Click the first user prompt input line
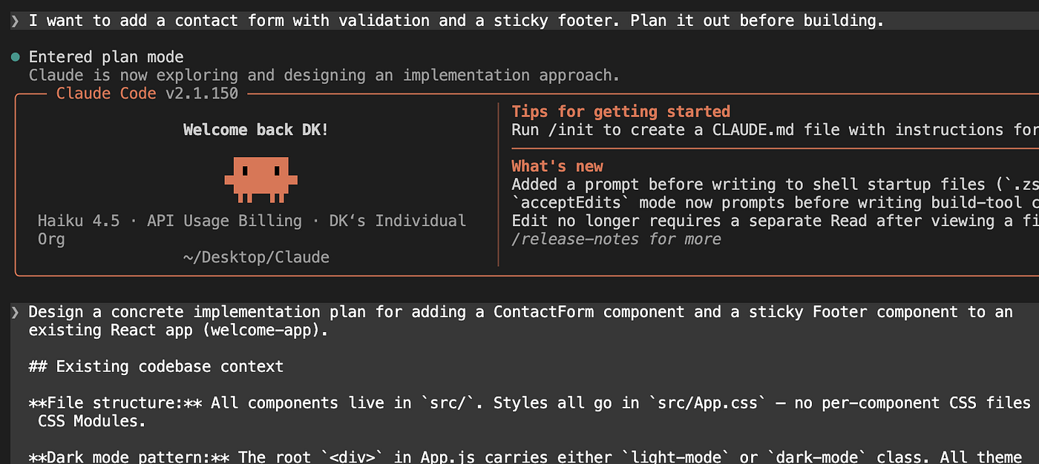 pyautogui.click(x=519, y=21)
